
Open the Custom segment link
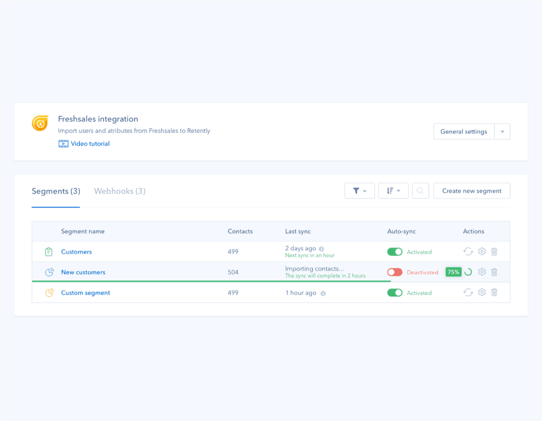tap(85, 293)
